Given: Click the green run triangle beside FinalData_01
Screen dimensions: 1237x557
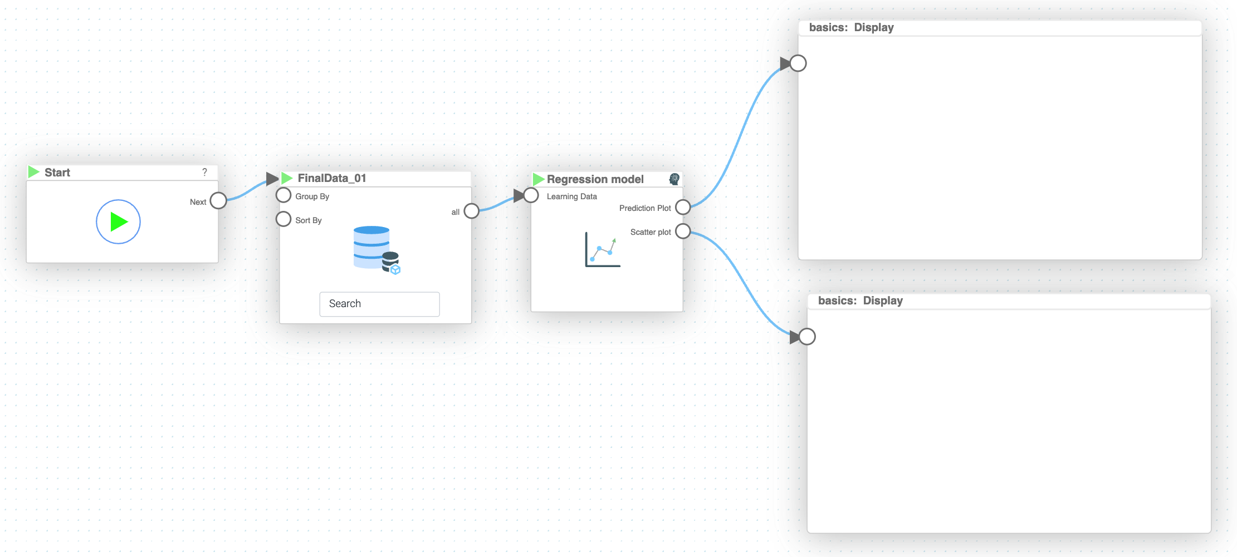Looking at the screenshot, I should pos(287,178).
